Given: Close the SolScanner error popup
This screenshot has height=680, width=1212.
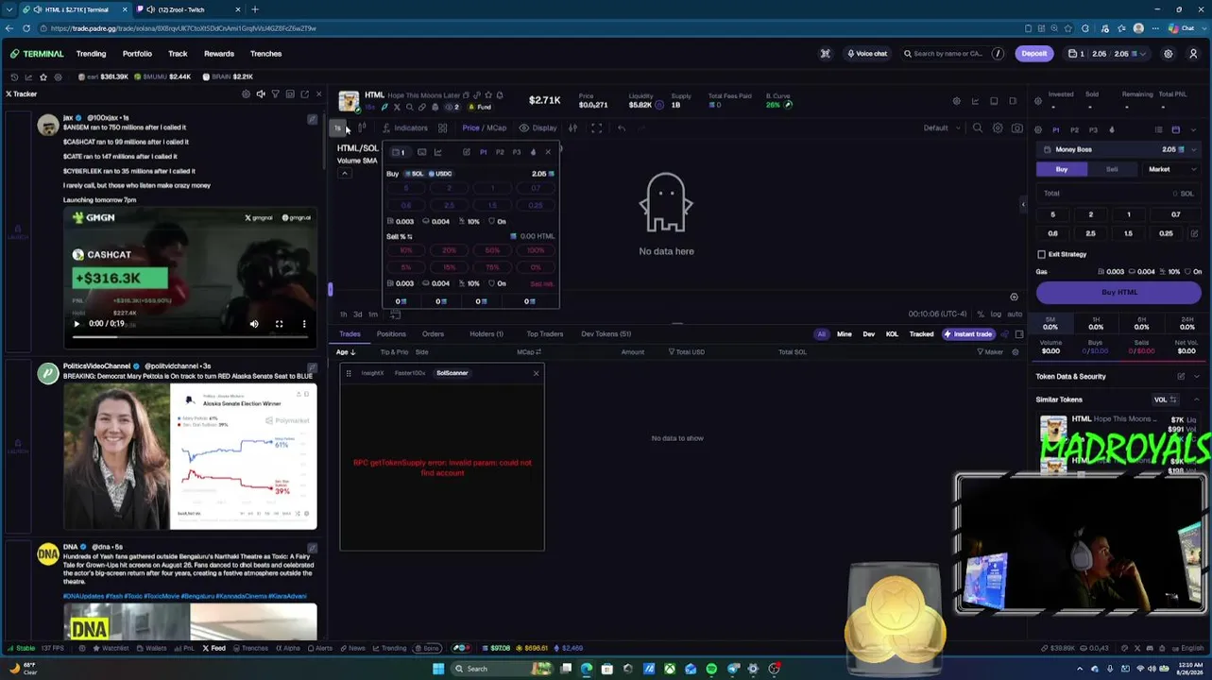Looking at the screenshot, I should pyautogui.click(x=536, y=373).
